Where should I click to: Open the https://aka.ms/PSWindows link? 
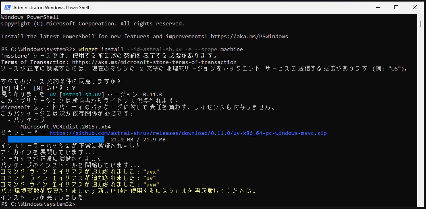249,36
